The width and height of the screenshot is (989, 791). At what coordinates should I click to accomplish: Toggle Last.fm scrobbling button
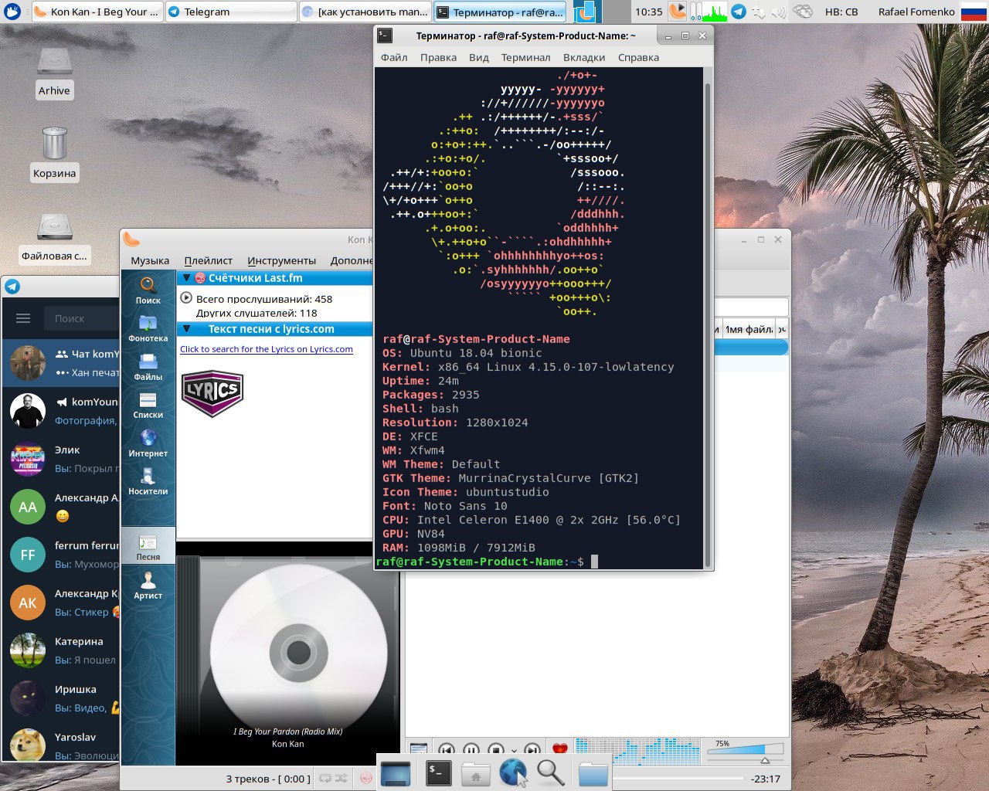tap(366, 779)
